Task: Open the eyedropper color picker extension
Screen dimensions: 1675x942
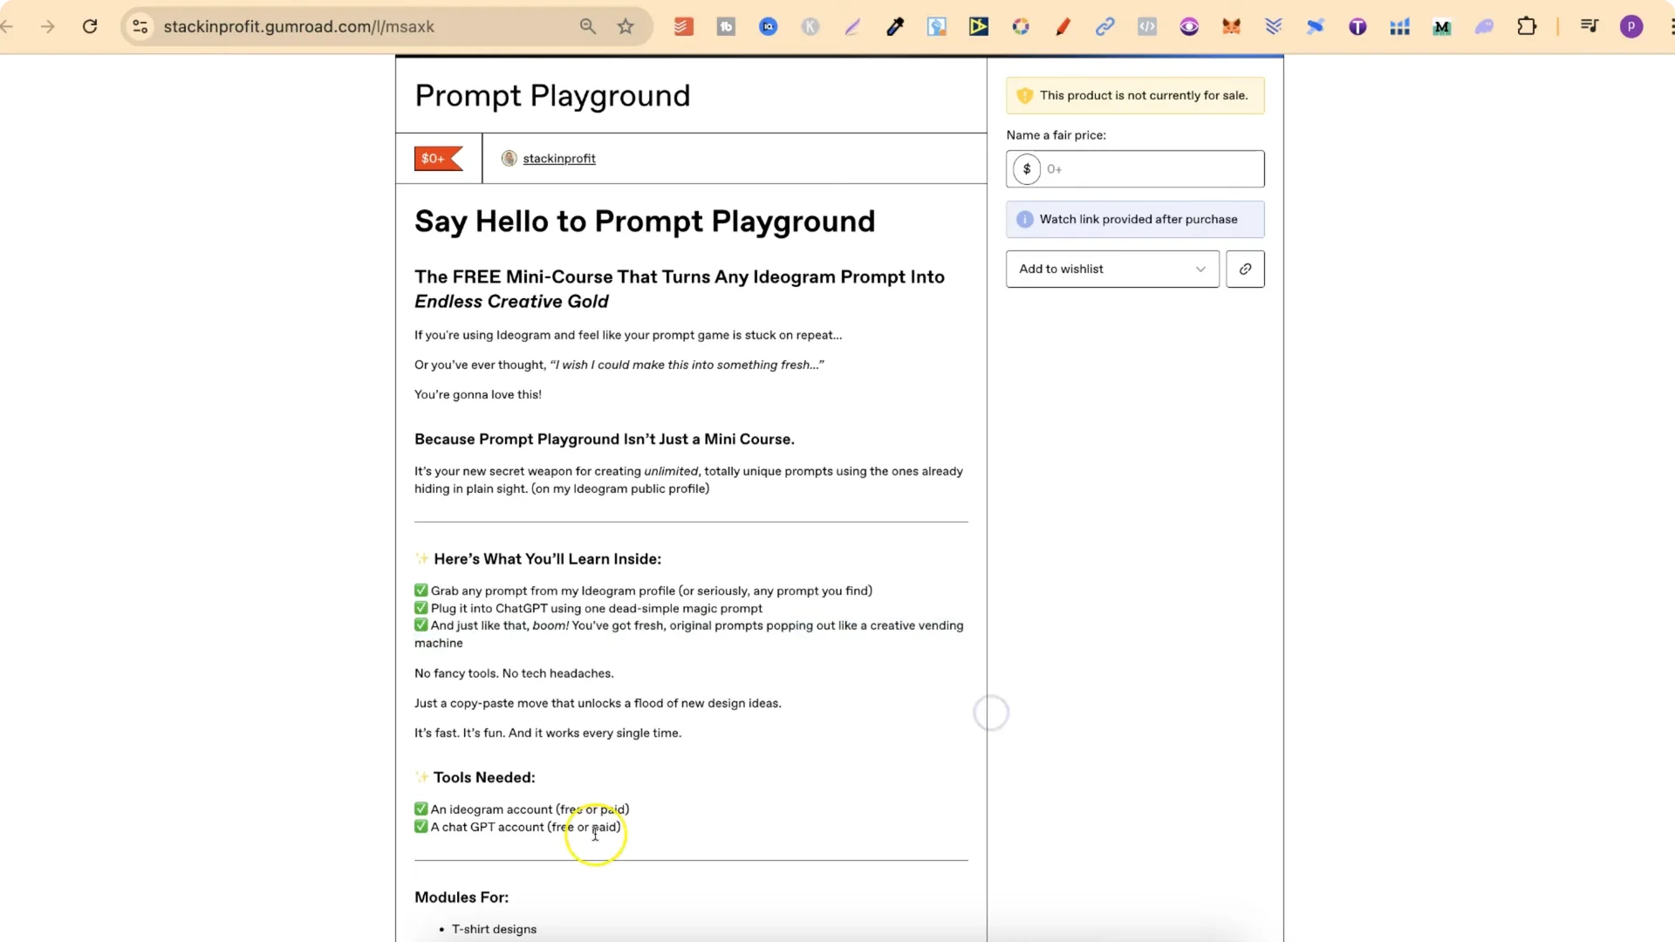Action: 895,26
